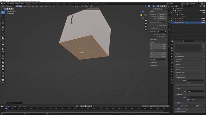This screenshot has width=206, height=115.
Task: Select the Shear tool
Action: 3,80
